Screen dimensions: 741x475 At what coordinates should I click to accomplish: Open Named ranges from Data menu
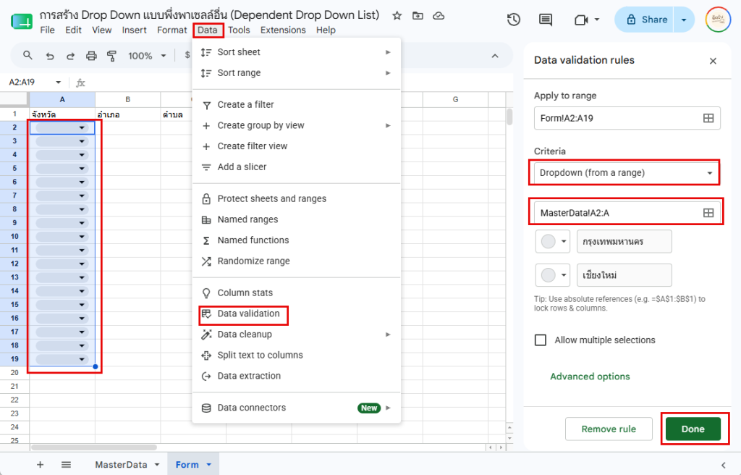pyautogui.click(x=296, y=219)
